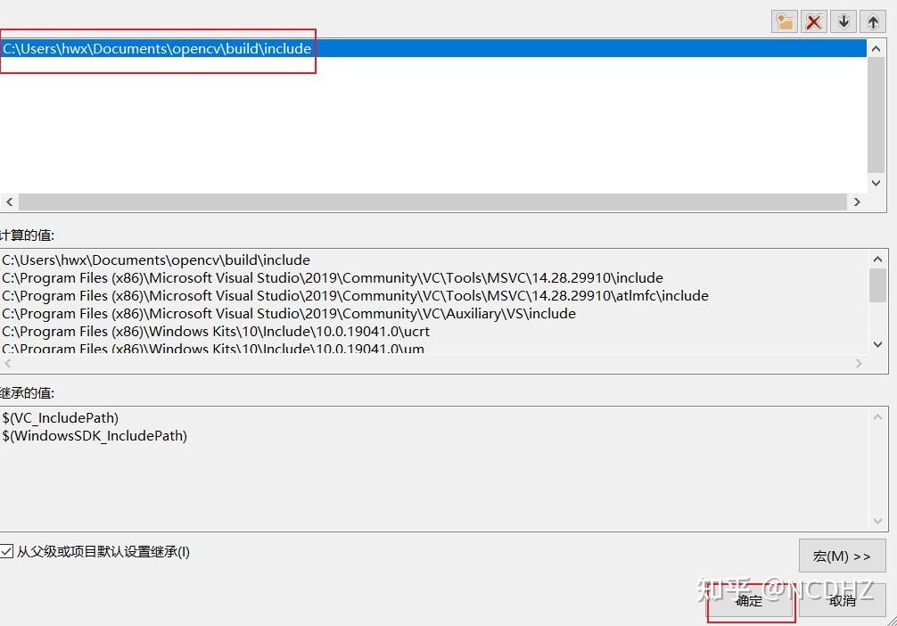Viewport: 897px width, 626px height.
Task: Select the opencv build include path entry
Action: [156, 49]
